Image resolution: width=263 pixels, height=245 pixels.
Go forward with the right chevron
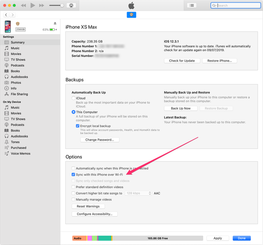click(12, 15)
